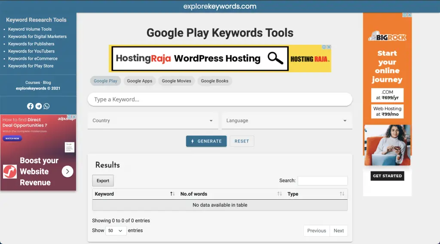Select the Google Play tab
Viewport: 440px width, 244px height.
pos(106,81)
